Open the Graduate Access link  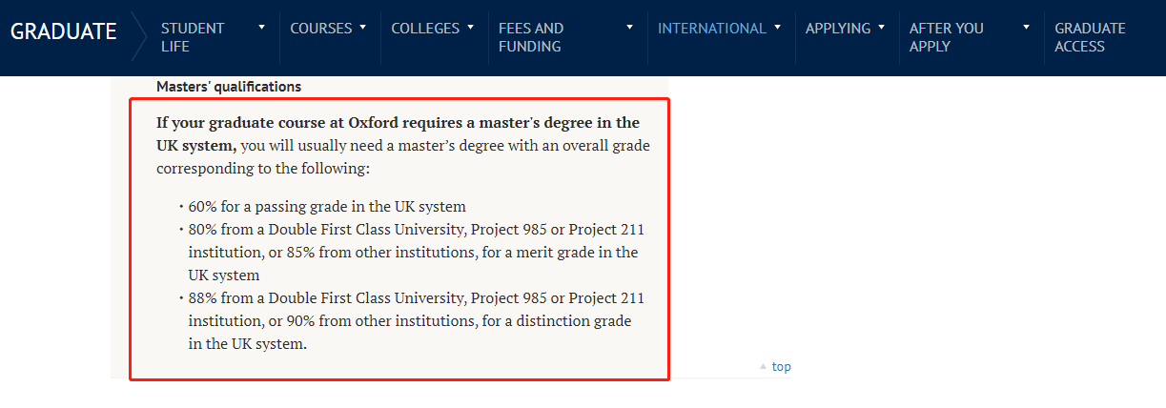coord(1090,37)
